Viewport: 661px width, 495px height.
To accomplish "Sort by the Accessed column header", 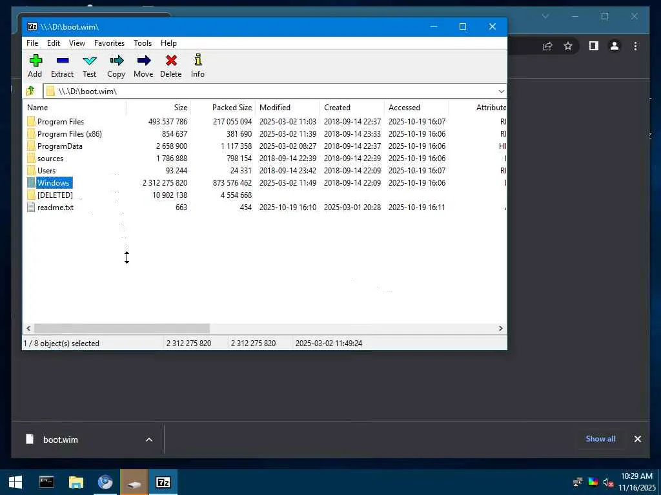I will click(x=416, y=108).
